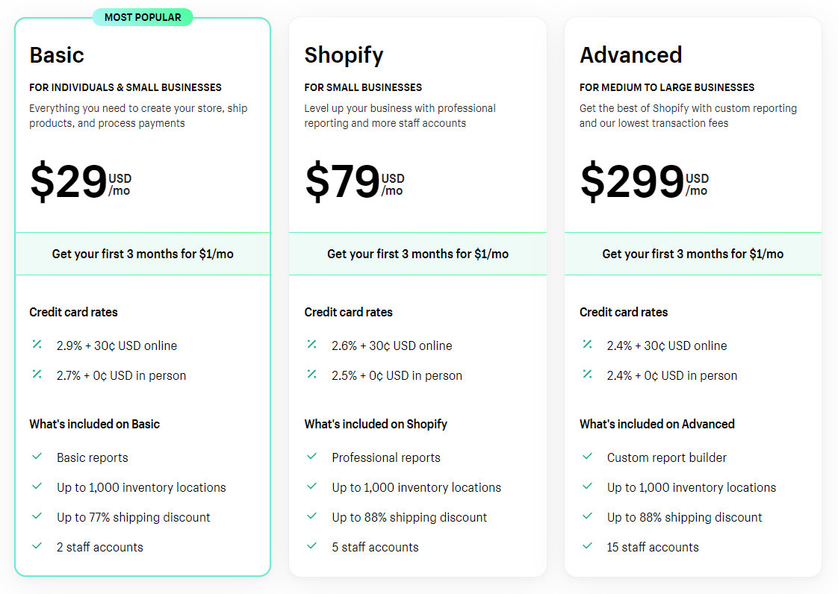838x594 pixels.
Task: Click the percent icon beside 2.4% in person
Action: [587, 375]
